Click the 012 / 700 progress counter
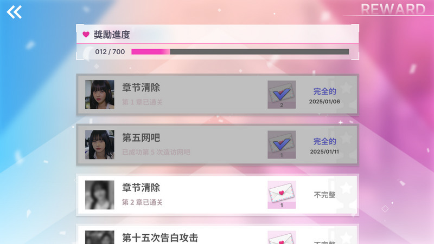This screenshot has height=244, width=434. click(110, 51)
